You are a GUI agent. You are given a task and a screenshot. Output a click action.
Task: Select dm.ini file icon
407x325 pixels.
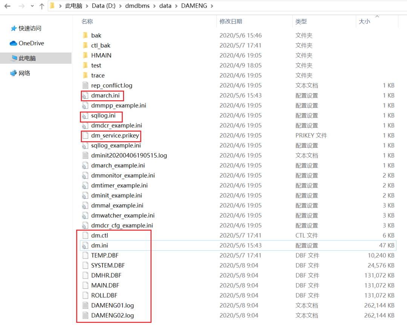(85, 245)
